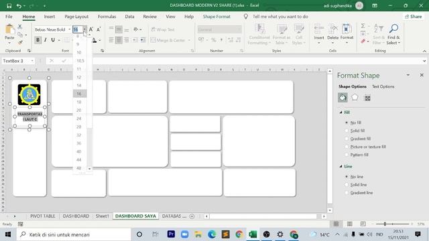Click the Format Painter brush icon
This screenshot has height=241, width=429.
[x=20, y=42]
